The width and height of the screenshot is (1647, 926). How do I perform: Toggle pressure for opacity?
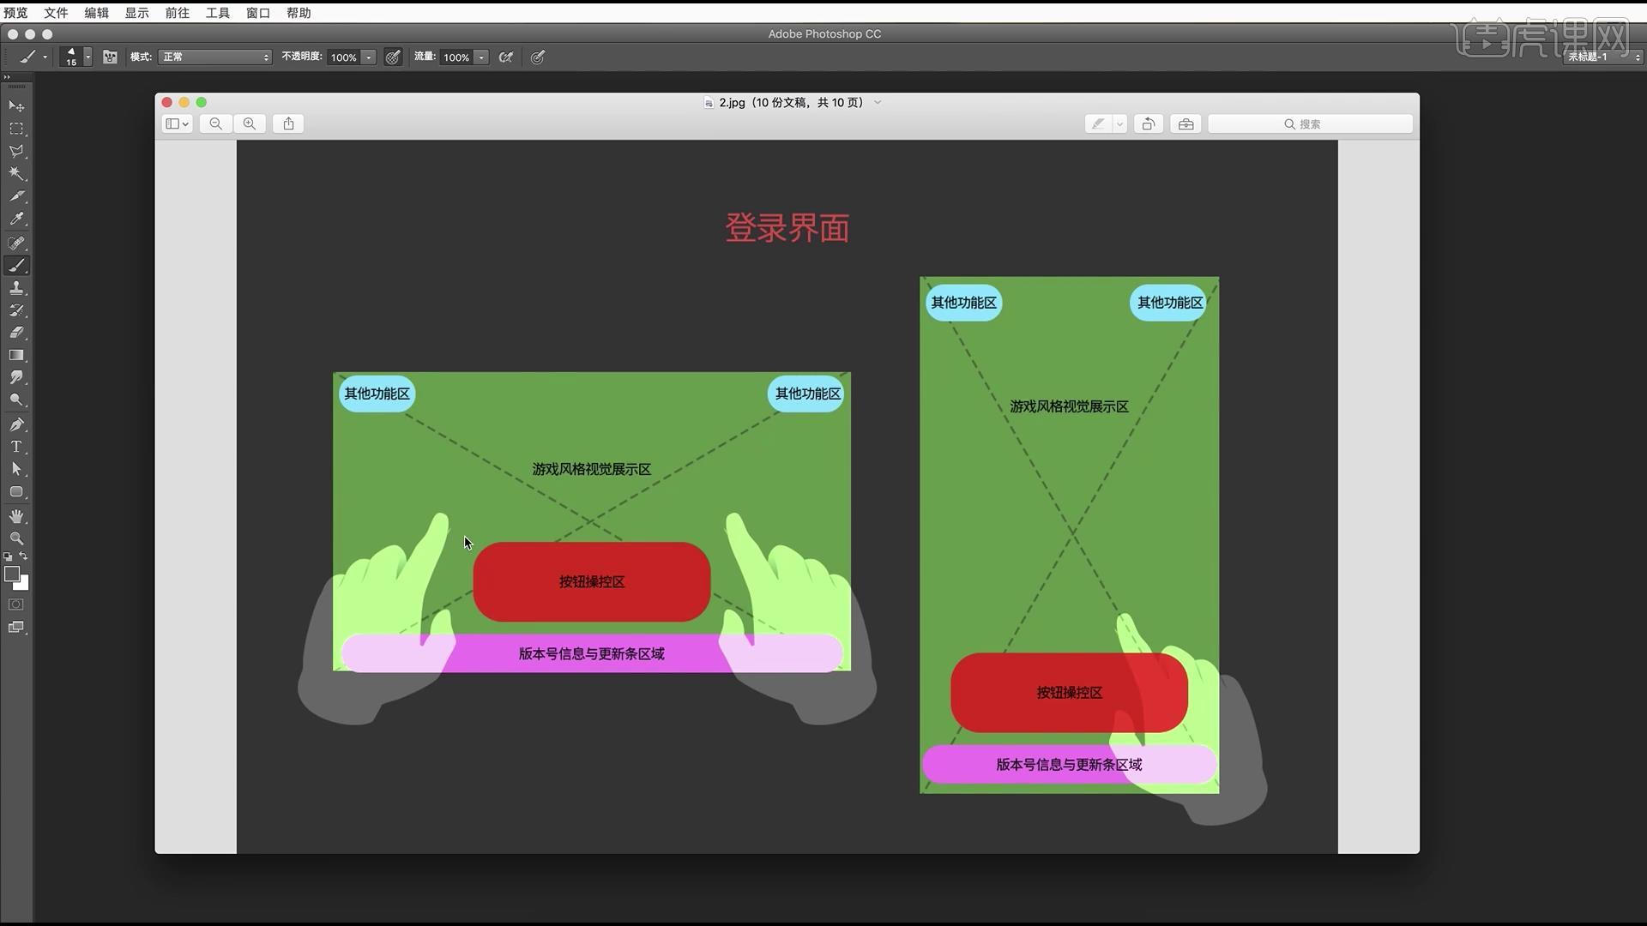(x=393, y=57)
